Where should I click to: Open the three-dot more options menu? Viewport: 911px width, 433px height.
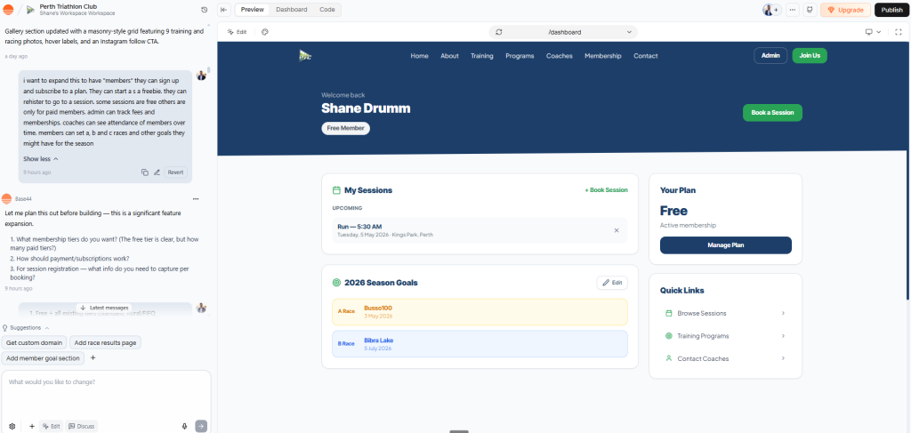click(793, 10)
